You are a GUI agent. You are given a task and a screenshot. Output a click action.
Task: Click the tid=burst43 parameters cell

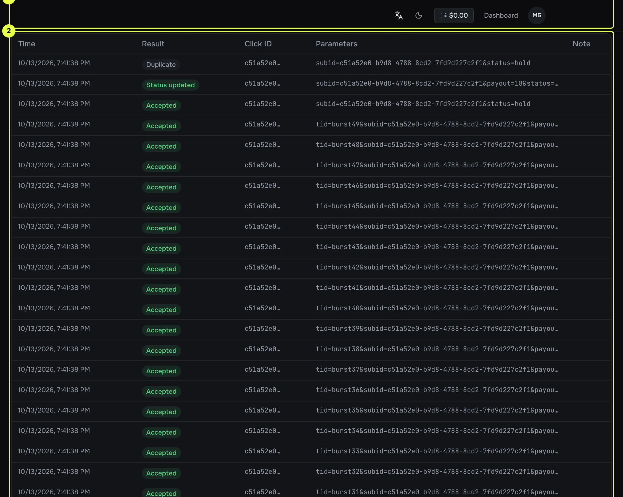(437, 247)
